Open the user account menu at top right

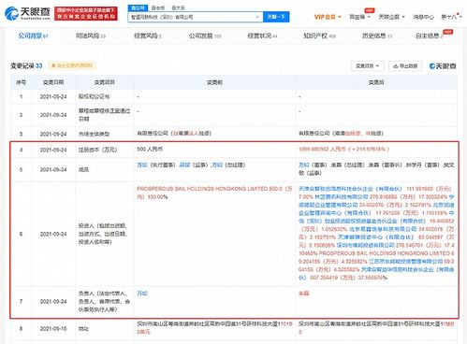450,17
